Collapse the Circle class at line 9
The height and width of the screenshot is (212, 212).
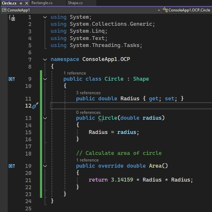point(45,79)
